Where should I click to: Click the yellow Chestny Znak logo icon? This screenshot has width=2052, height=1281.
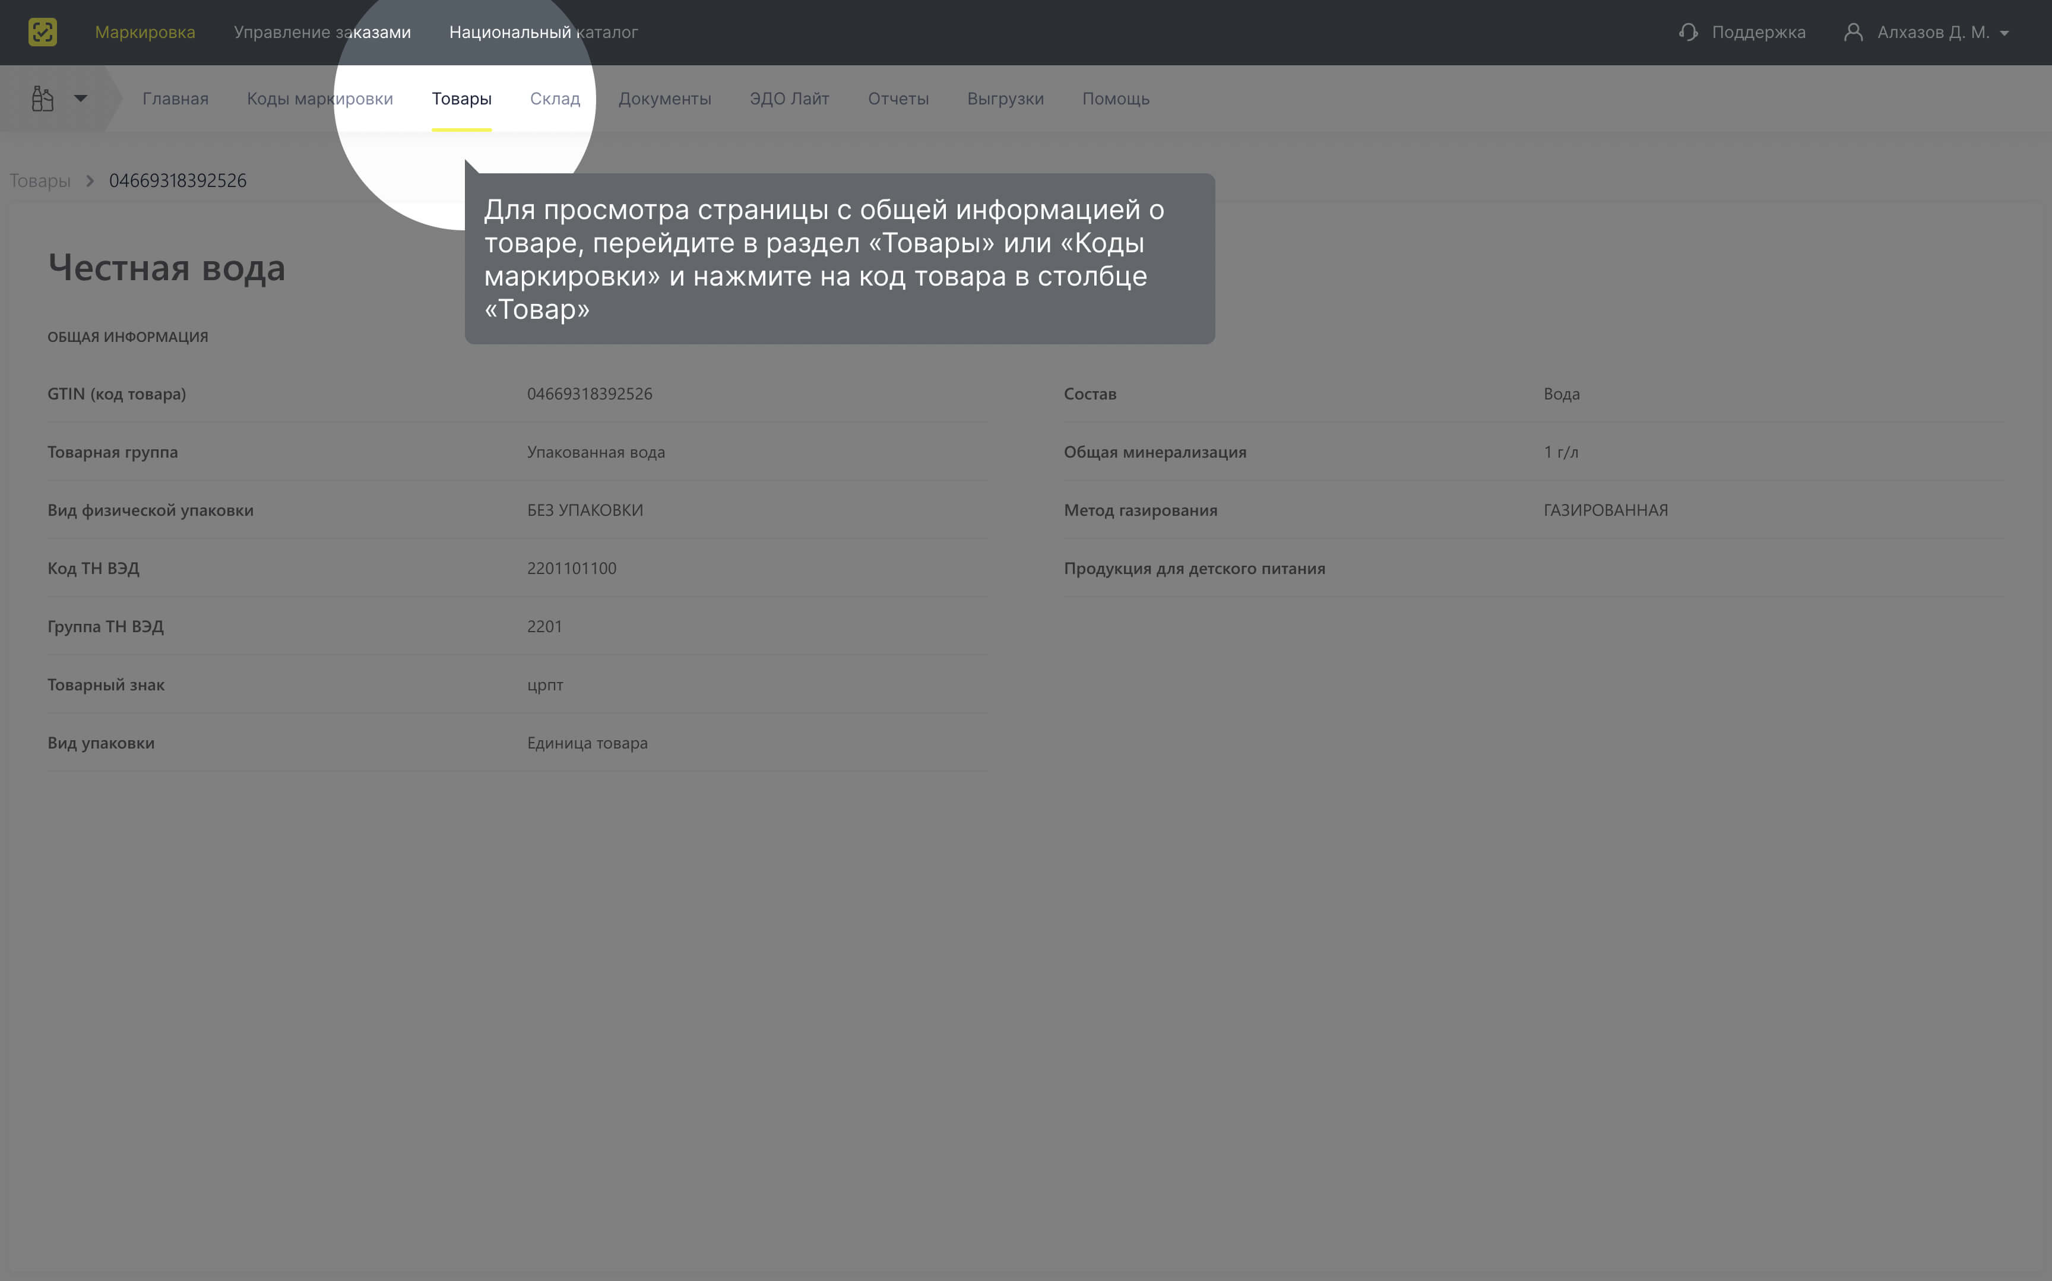(42, 32)
